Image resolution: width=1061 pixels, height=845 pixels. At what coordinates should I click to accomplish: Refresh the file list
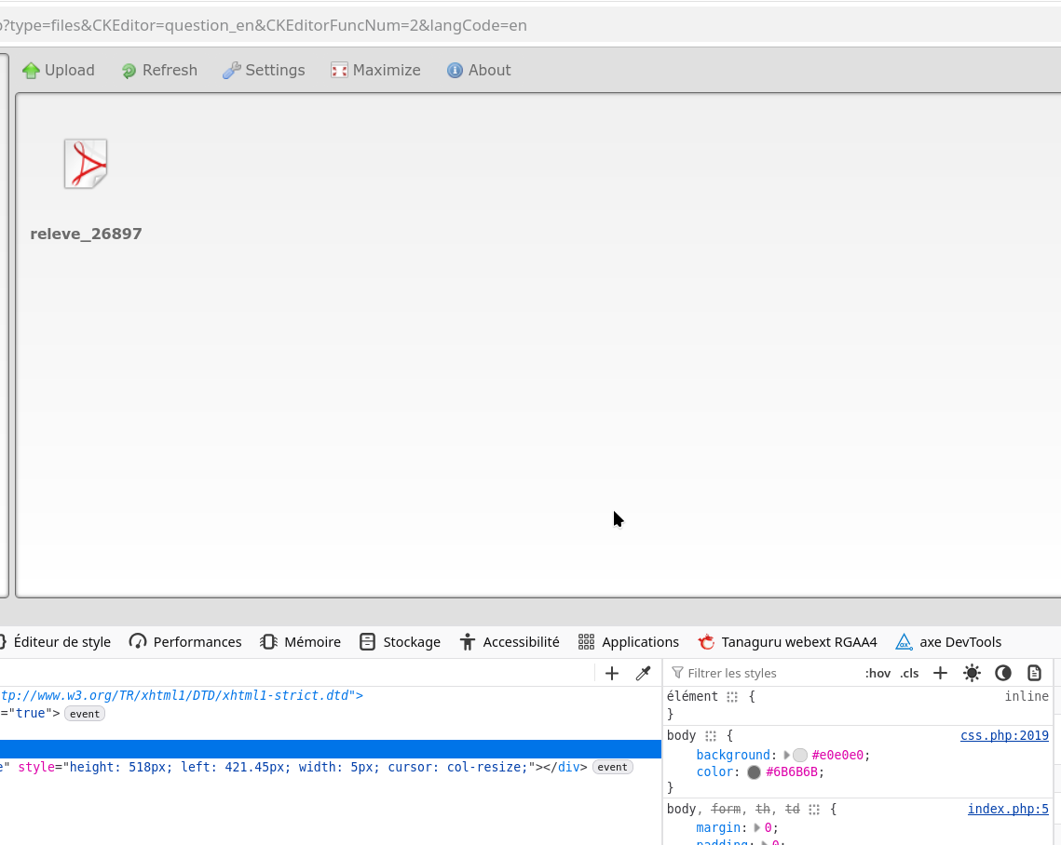pos(159,71)
